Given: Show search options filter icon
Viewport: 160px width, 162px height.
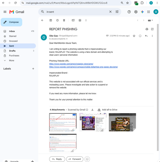Looking at the screenshot, I should point(117,12).
